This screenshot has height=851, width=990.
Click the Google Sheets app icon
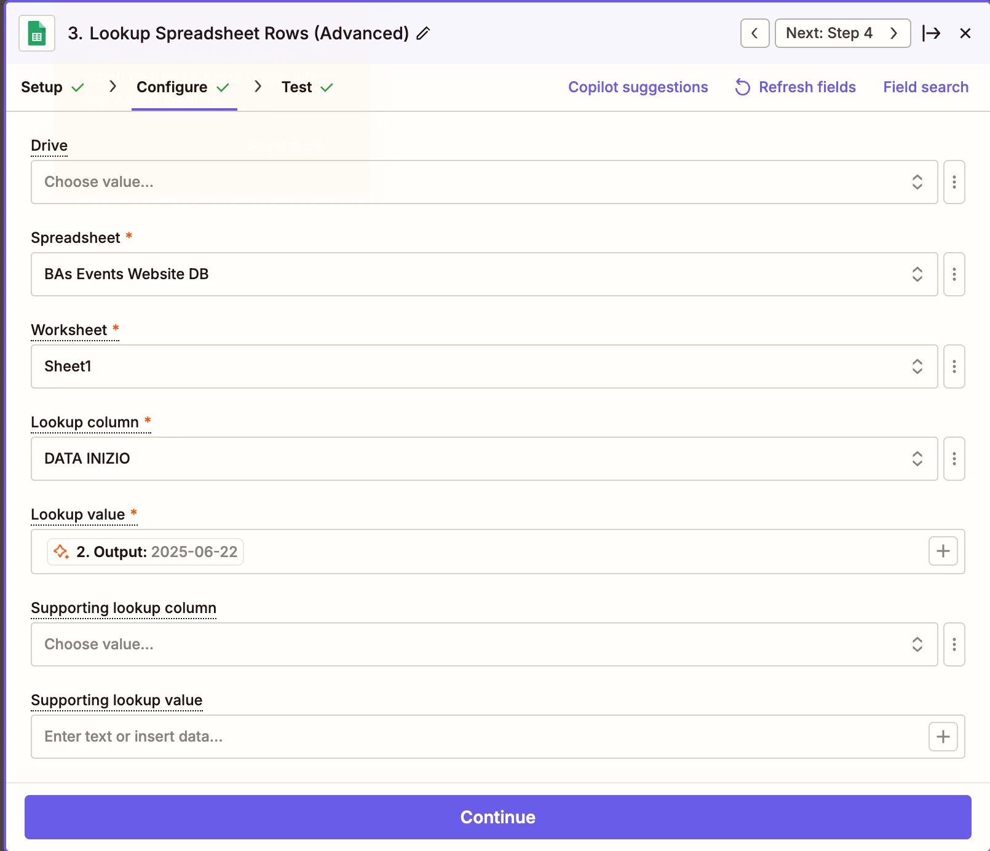(x=37, y=33)
